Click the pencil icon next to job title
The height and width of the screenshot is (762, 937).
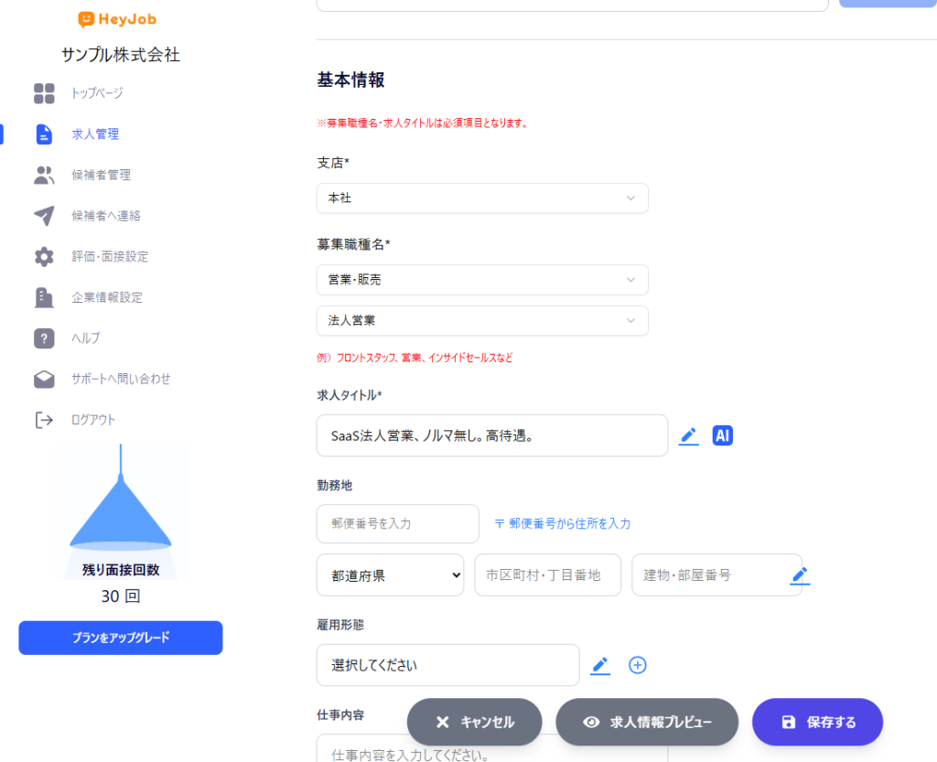(x=688, y=436)
